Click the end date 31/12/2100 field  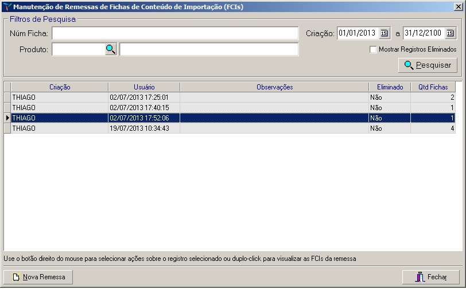tap(423, 33)
